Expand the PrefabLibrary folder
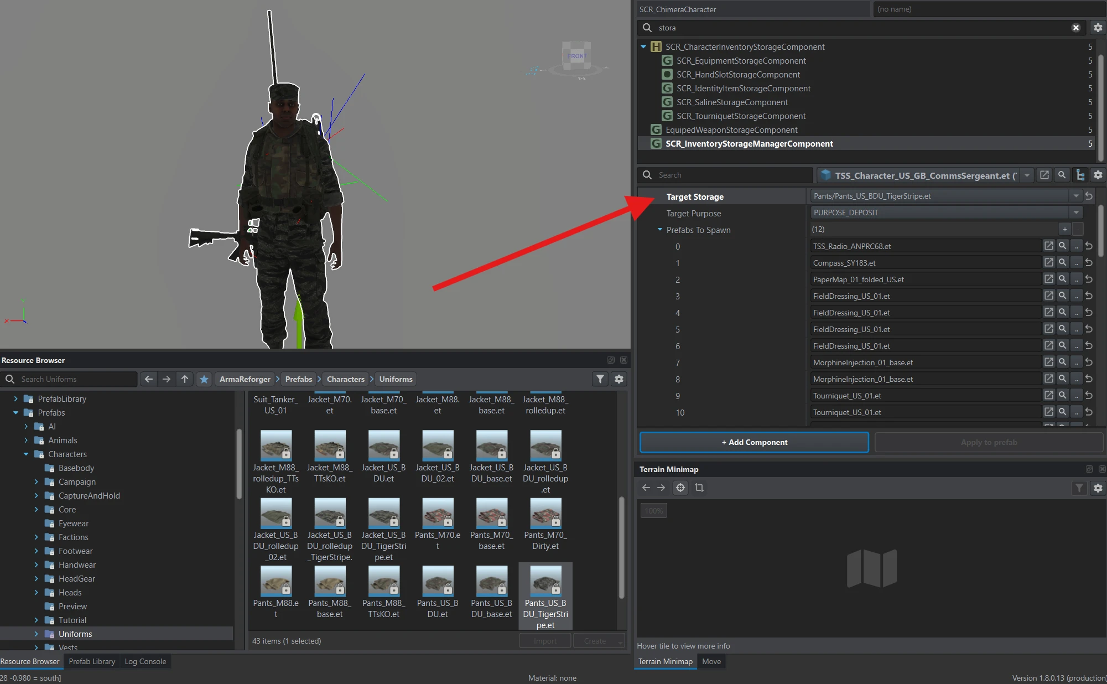Image resolution: width=1107 pixels, height=684 pixels. tap(15, 398)
